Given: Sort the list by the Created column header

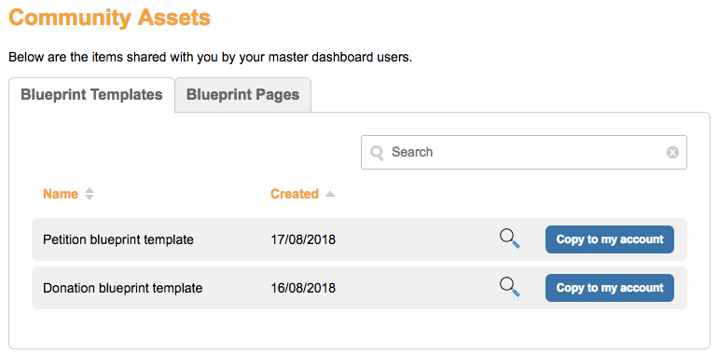Looking at the screenshot, I should [295, 194].
